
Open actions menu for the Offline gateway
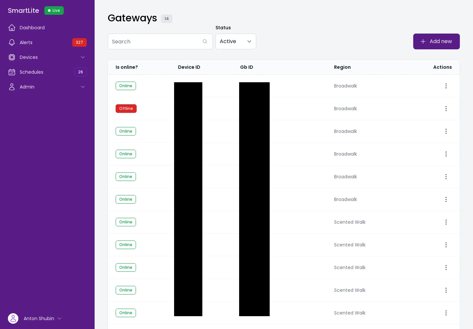pos(446,109)
